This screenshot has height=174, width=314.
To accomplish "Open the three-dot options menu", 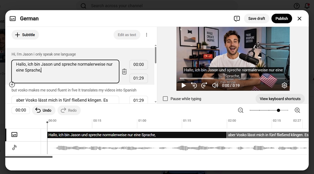I will point(147,35).
